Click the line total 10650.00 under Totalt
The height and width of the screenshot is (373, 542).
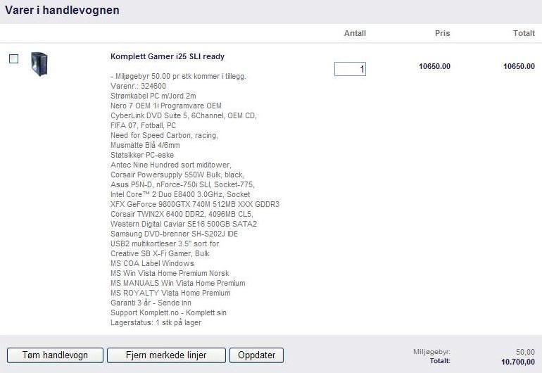[x=519, y=66]
